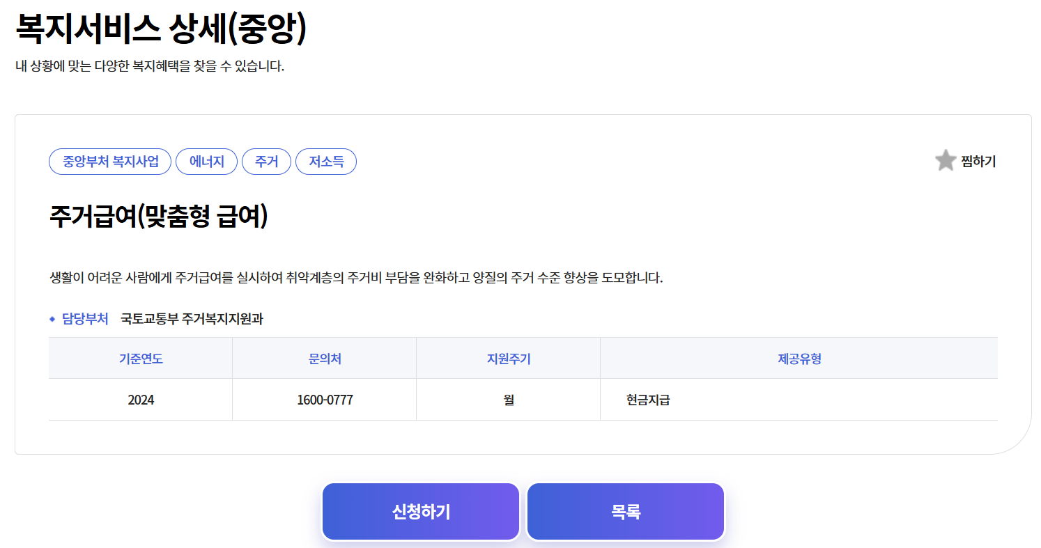1041x548 pixels.
Task: Click the 문의처 column header
Action: click(x=323, y=357)
